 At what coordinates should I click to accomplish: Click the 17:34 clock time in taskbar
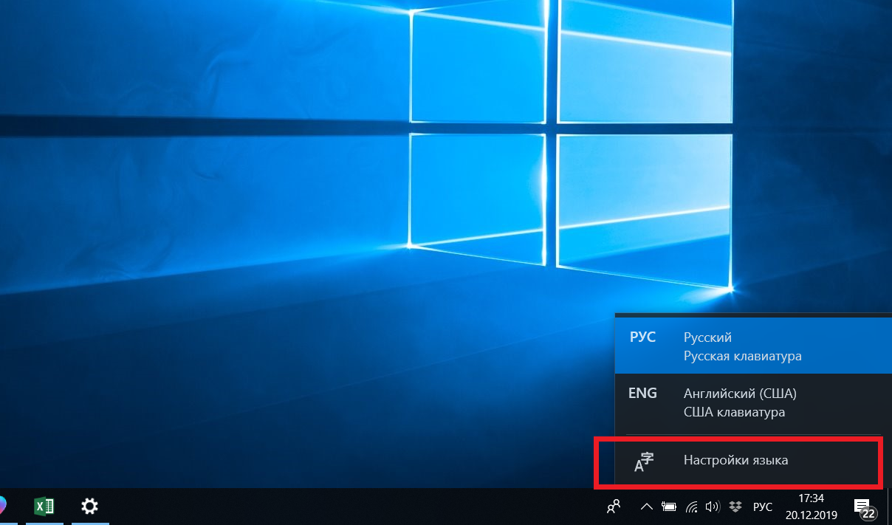click(x=811, y=498)
